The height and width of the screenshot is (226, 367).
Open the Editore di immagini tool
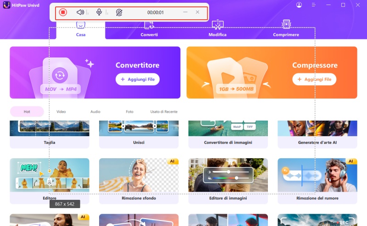click(228, 181)
